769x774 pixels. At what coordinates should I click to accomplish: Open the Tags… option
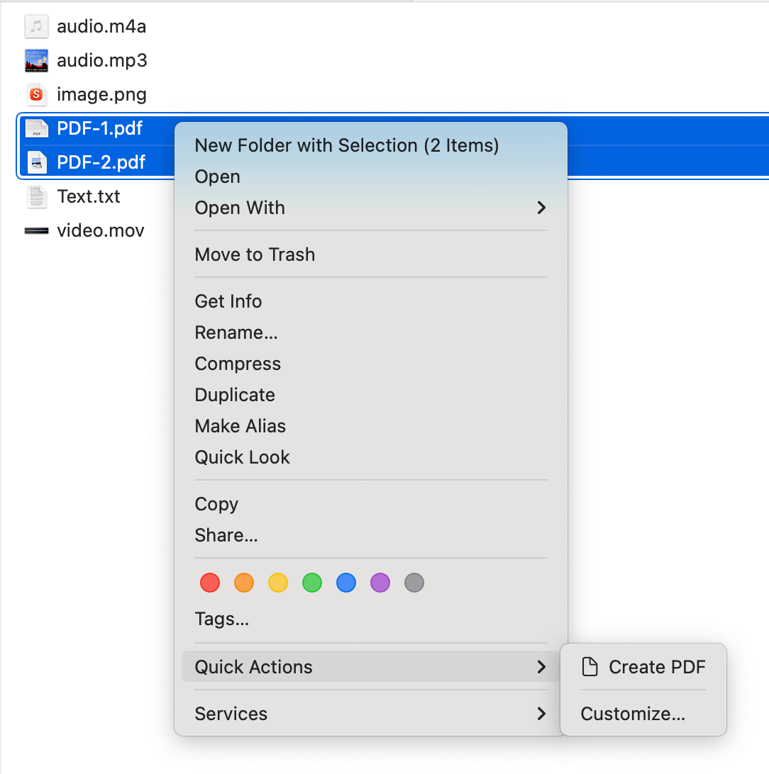click(x=222, y=619)
